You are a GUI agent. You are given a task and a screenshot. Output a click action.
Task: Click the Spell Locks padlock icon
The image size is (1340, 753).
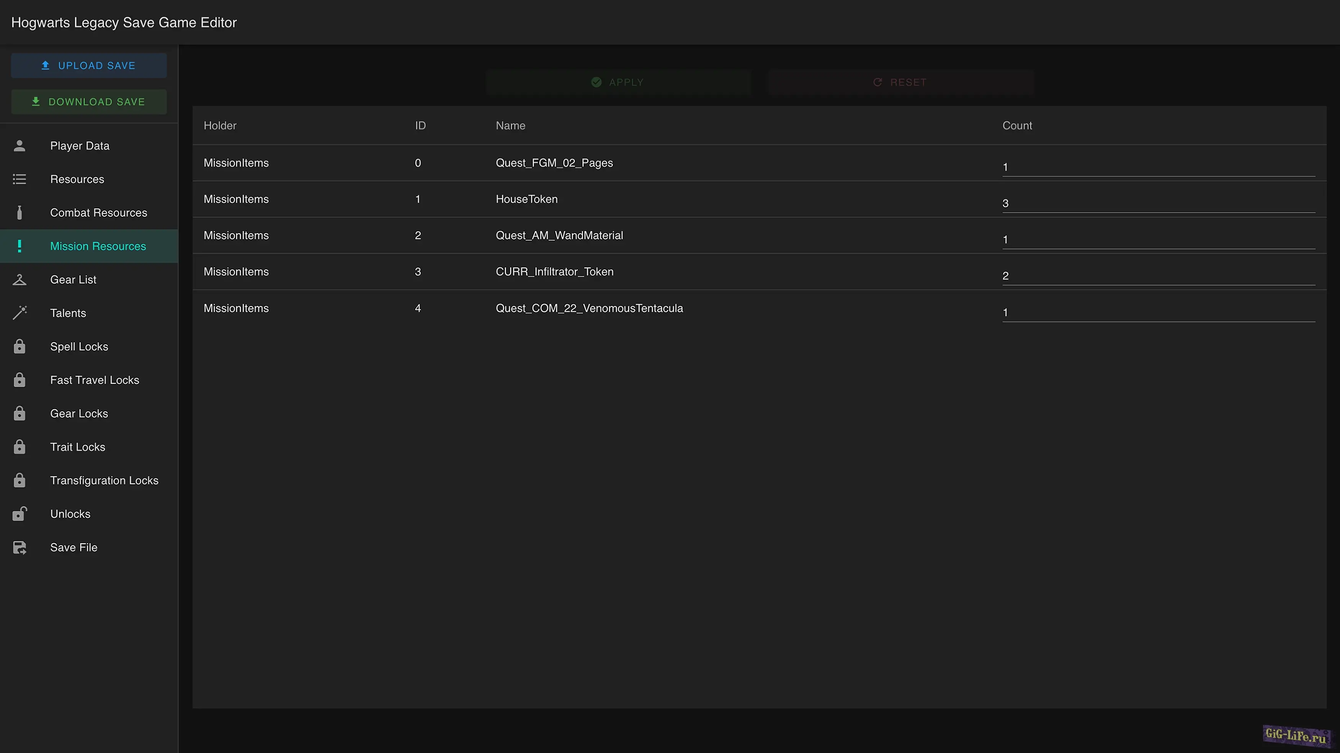19,346
